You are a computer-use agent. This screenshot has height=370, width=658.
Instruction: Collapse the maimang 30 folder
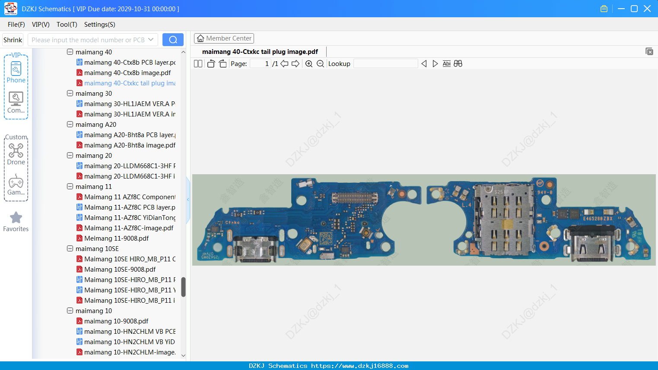pyautogui.click(x=70, y=94)
